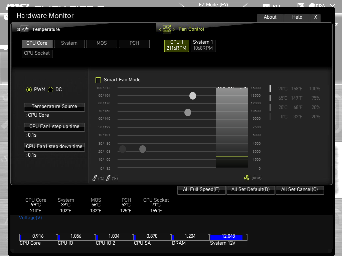
Task: Click the Celsius thermometer icon
Action: (95, 178)
